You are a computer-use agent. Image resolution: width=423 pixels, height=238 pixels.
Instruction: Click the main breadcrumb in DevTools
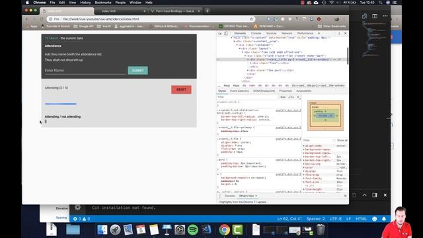(252, 85)
